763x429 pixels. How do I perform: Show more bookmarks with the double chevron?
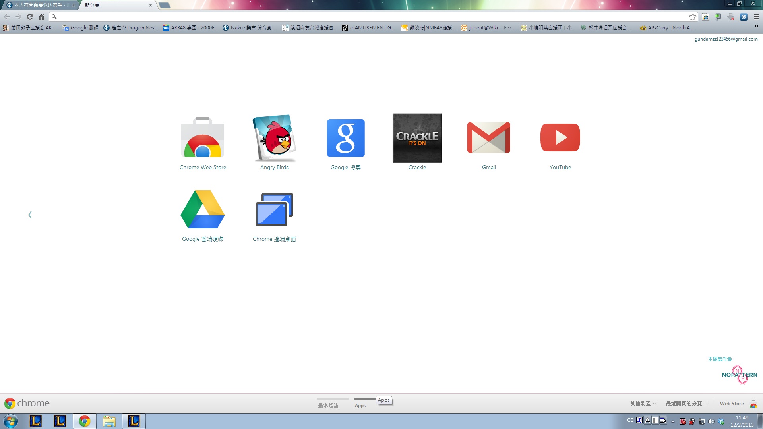pyautogui.click(x=756, y=26)
